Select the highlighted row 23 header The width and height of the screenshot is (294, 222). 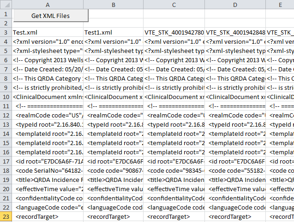(6, 216)
